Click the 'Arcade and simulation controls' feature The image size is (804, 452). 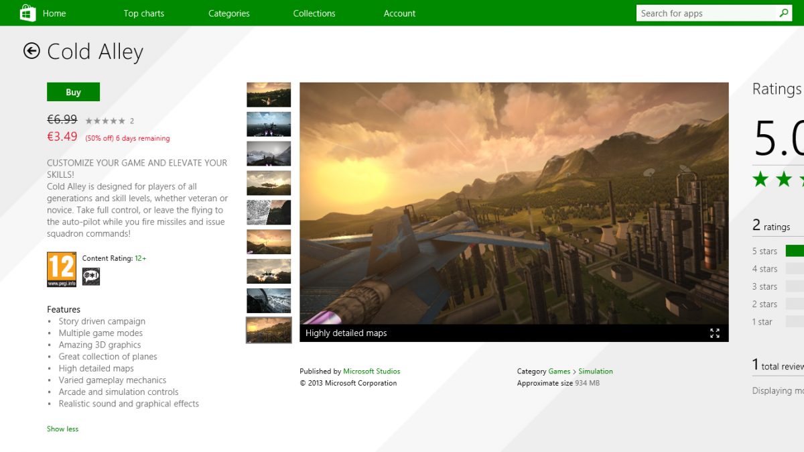click(119, 392)
